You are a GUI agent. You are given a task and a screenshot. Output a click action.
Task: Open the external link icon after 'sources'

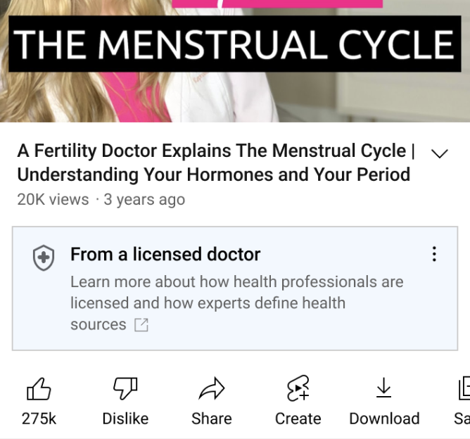(141, 325)
